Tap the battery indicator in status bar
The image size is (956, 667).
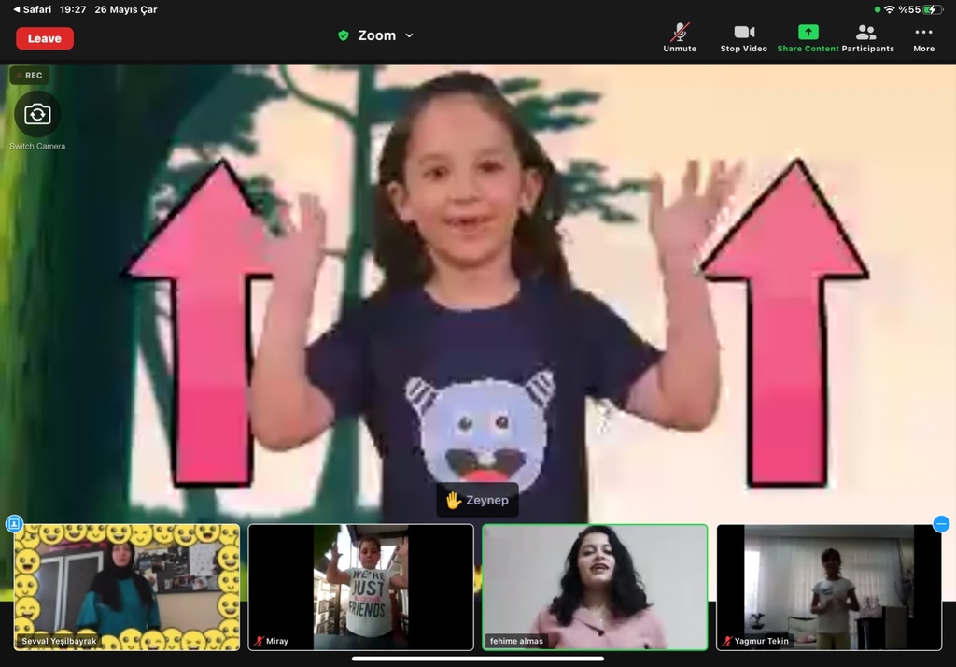pyautogui.click(x=932, y=9)
